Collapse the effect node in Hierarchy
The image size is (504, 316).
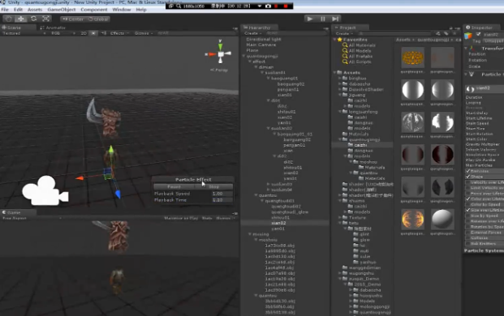[250, 62]
